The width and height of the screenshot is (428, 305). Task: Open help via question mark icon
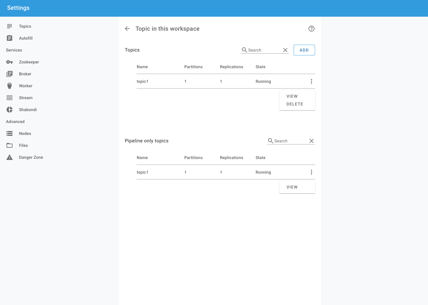point(311,29)
